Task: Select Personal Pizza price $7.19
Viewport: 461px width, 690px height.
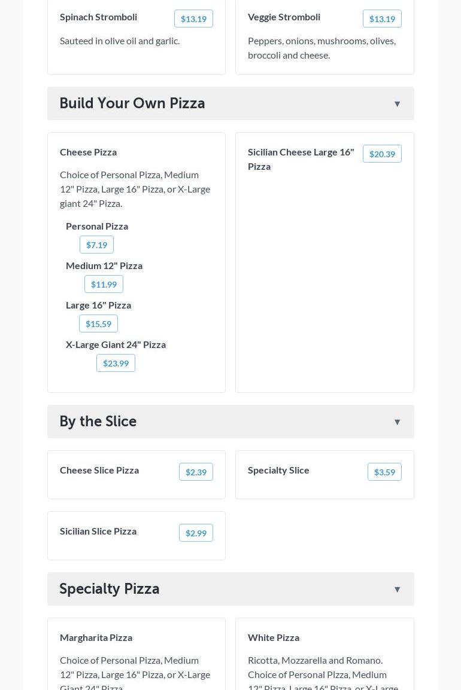Action: (x=96, y=245)
